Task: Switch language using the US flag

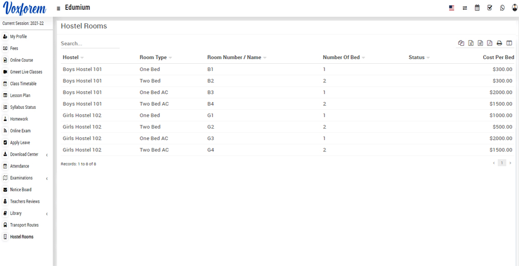Action: pyautogui.click(x=452, y=8)
